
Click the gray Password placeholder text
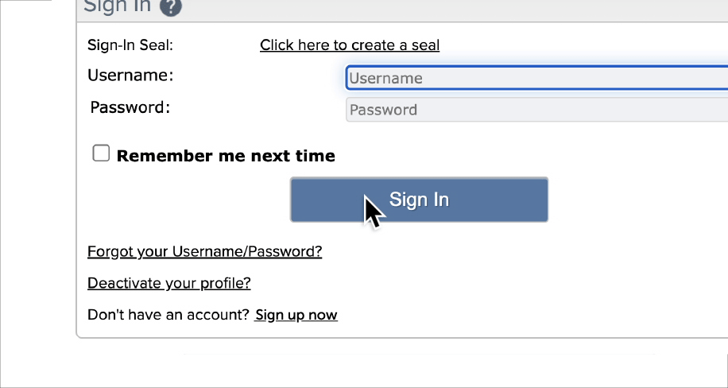pos(384,111)
